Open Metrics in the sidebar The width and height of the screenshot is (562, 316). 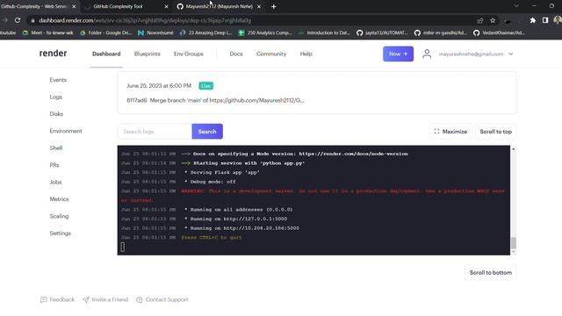click(59, 199)
